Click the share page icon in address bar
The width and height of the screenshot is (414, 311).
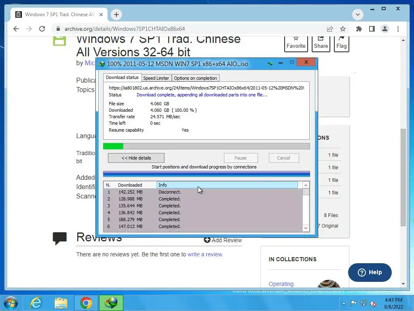(x=330, y=29)
